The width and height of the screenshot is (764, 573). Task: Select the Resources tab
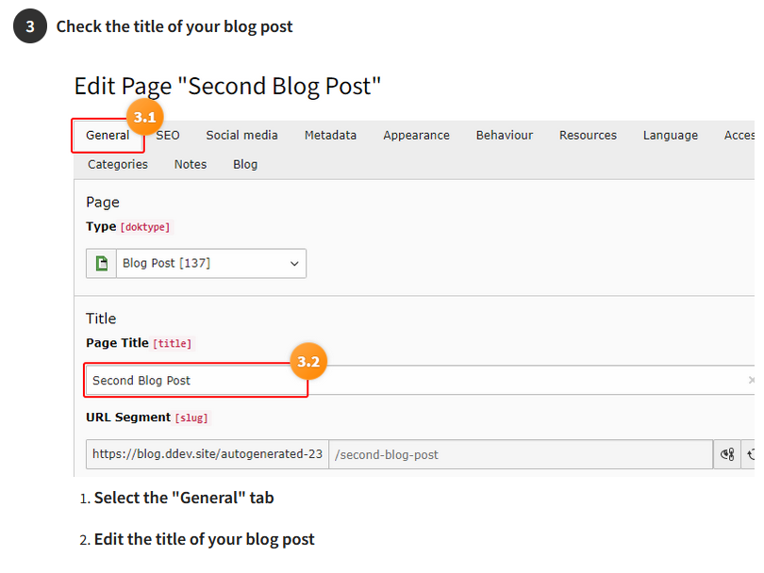coord(588,136)
